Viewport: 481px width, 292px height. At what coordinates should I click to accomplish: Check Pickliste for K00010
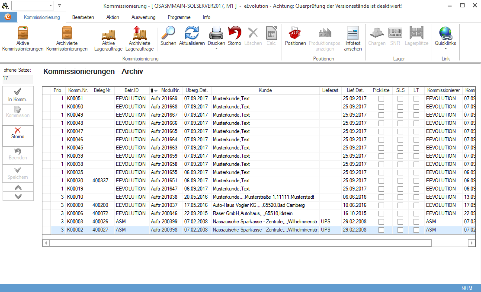382,197
